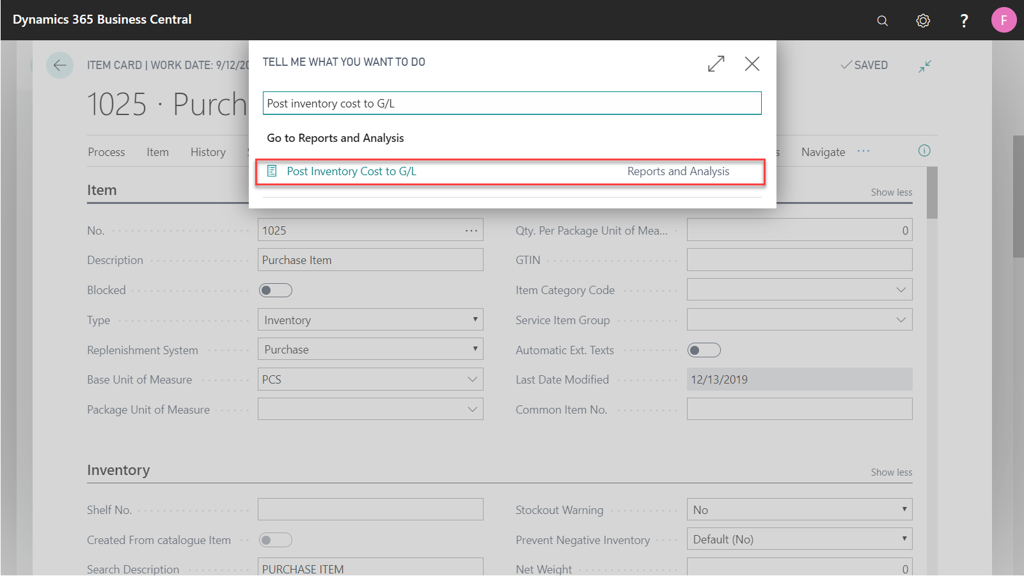Open the Stockout Warning dropdown
This screenshot has height=576, width=1024.
(800, 510)
